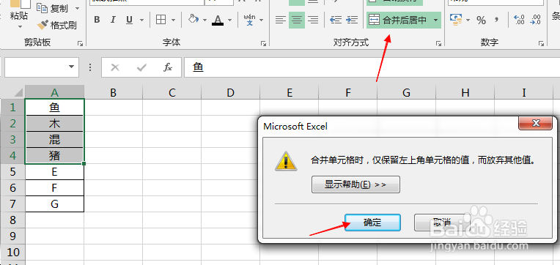Select cell containing E

(55, 172)
